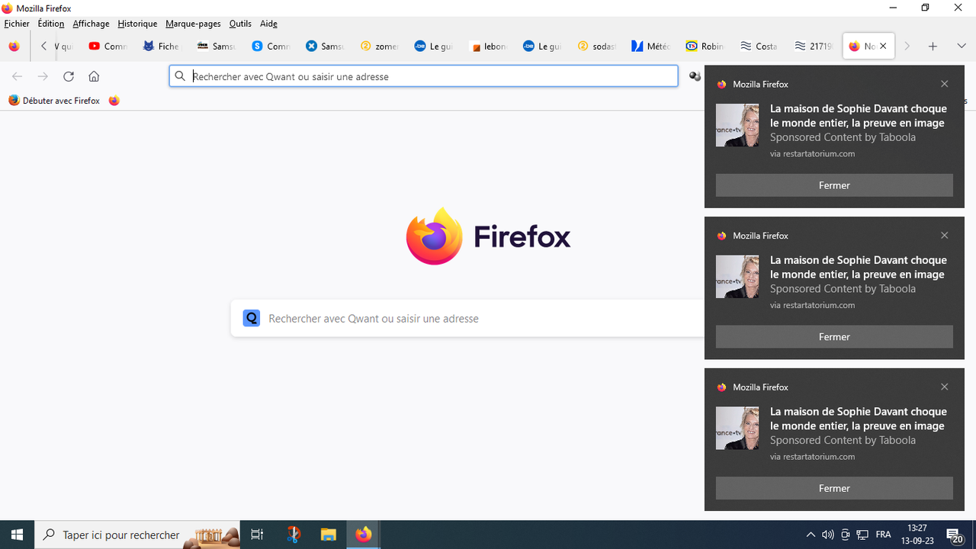Focus the address bar search field
This screenshot has width=976, height=549.
423,76
